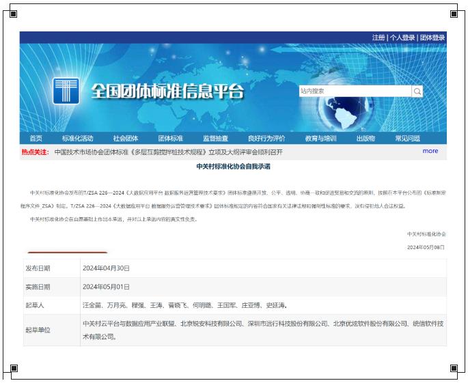Select the top-left corner image handle

(x=14, y=14)
